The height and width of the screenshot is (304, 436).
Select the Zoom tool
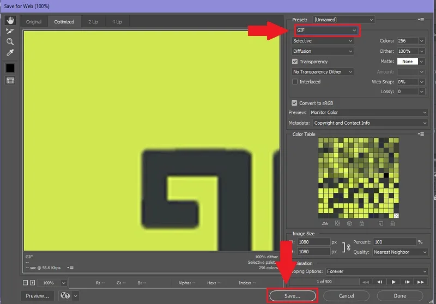10,42
